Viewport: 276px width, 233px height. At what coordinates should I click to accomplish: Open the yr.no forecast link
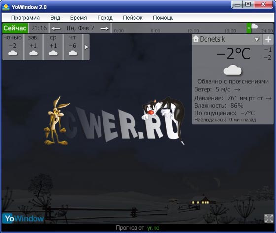point(153,228)
